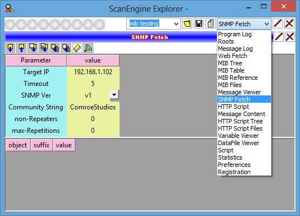Expand the 'mib testing' combo box
Viewport: 300px width, 216px height.
point(176,24)
